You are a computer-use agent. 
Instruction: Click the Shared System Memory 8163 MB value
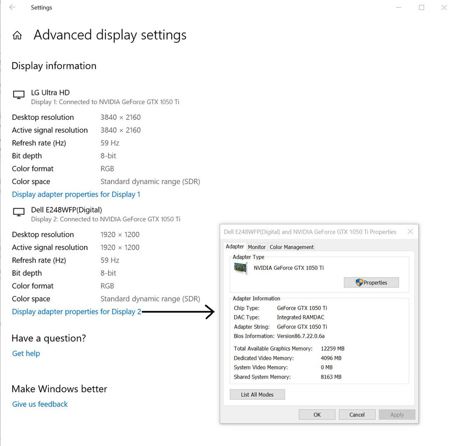331,377
